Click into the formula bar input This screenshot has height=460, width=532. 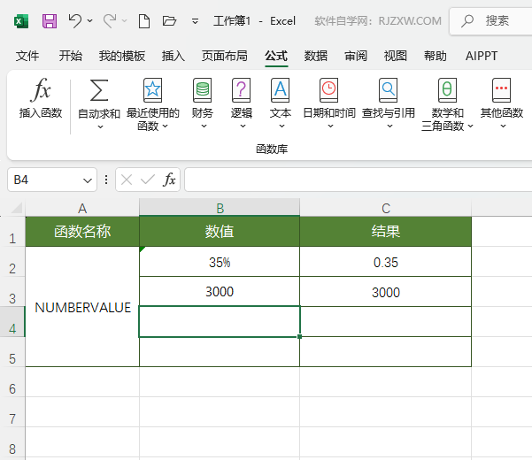pyautogui.click(x=359, y=180)
